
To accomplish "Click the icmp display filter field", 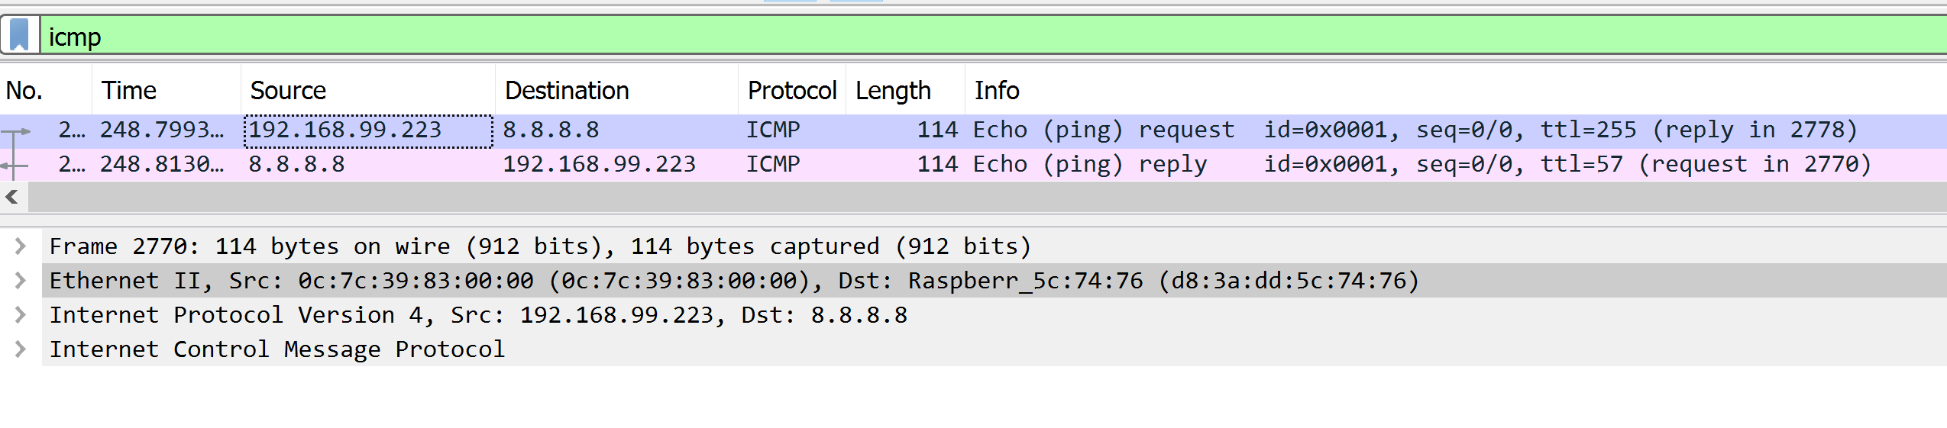I will coord(993,36).
